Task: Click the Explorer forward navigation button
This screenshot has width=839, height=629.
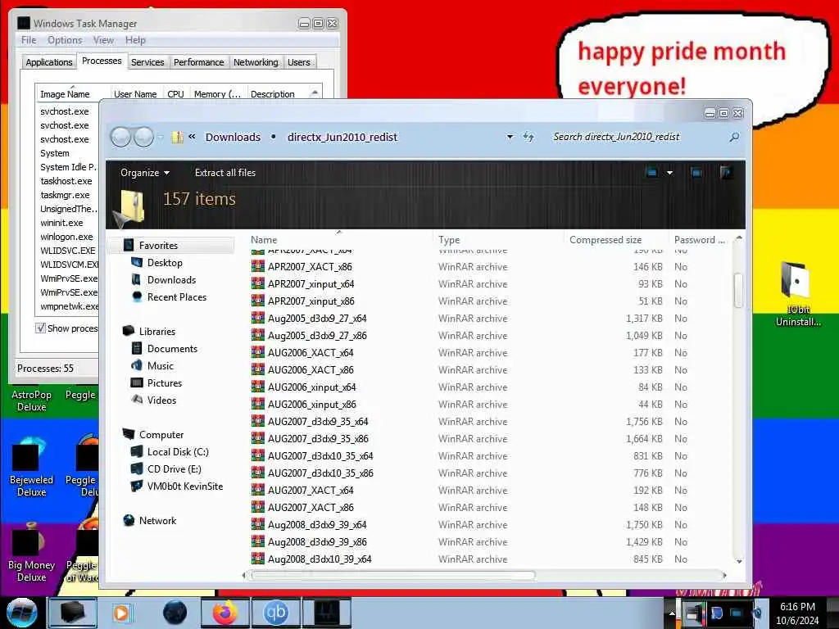Action: [x=143, y=137]
